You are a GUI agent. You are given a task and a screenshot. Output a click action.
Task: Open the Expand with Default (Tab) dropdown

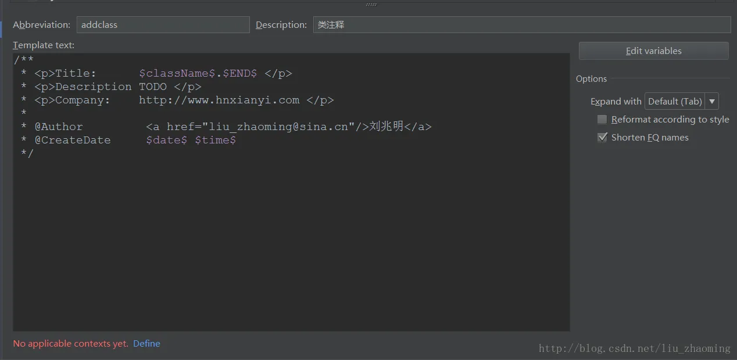click(682, 101)
